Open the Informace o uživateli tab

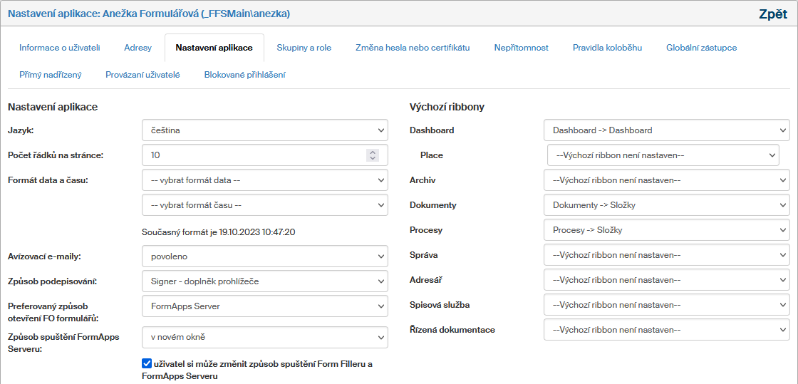59,48
